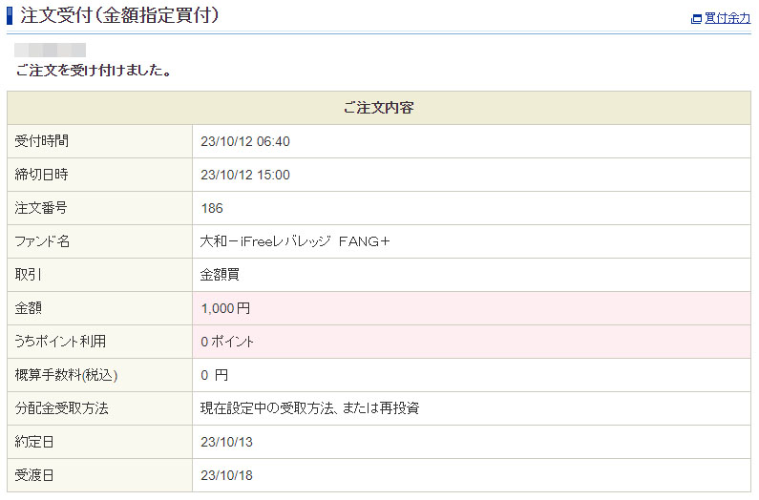
Task: Click the ご注文内容 table header
Action: [x=378, y=108]
